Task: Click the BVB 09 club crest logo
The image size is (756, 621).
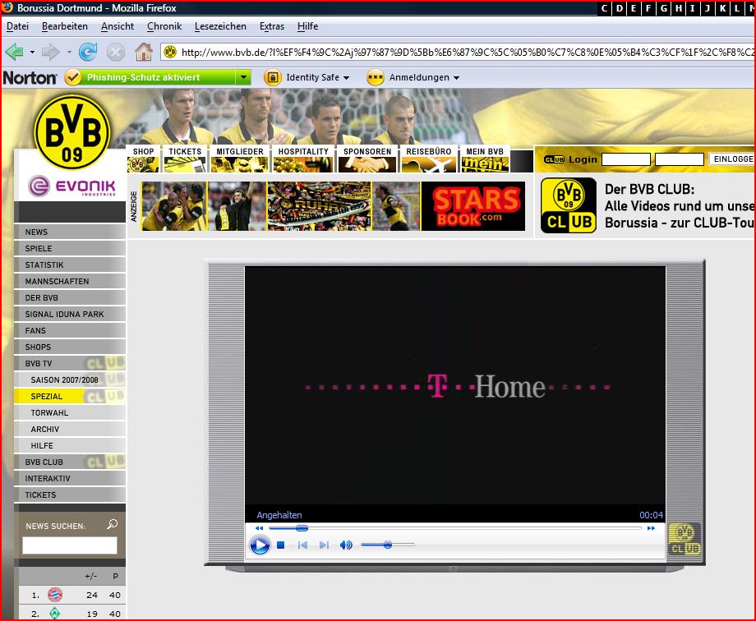Action: (x=72, y=131)
